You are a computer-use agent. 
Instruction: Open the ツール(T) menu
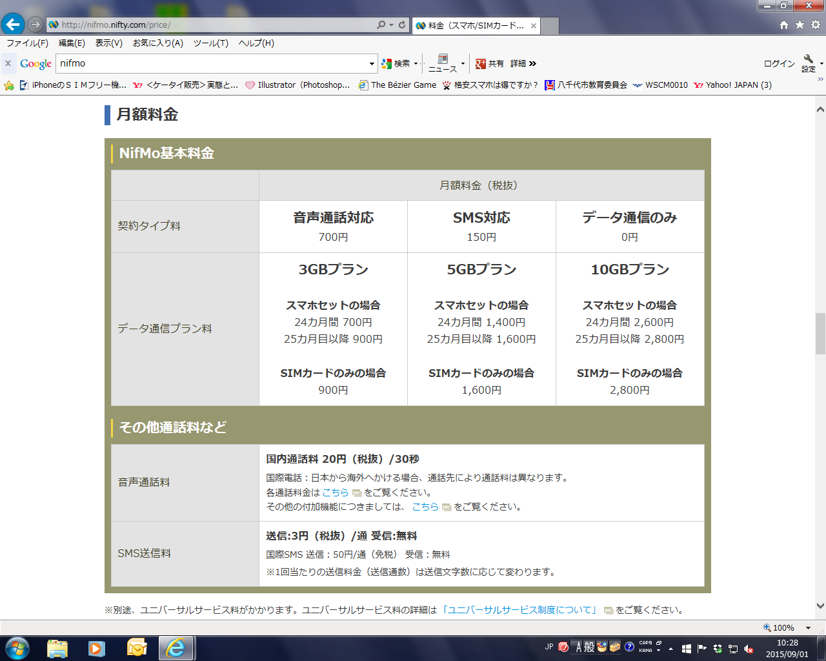pyautogui.click(x=211, y=43)
